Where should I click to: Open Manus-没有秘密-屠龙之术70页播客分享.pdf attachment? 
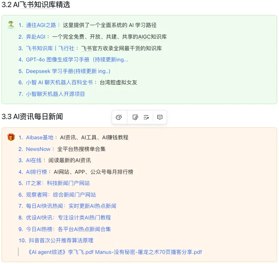tap(149, 252)
